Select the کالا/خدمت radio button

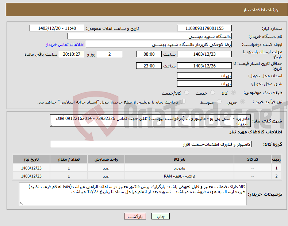[187, 93]
